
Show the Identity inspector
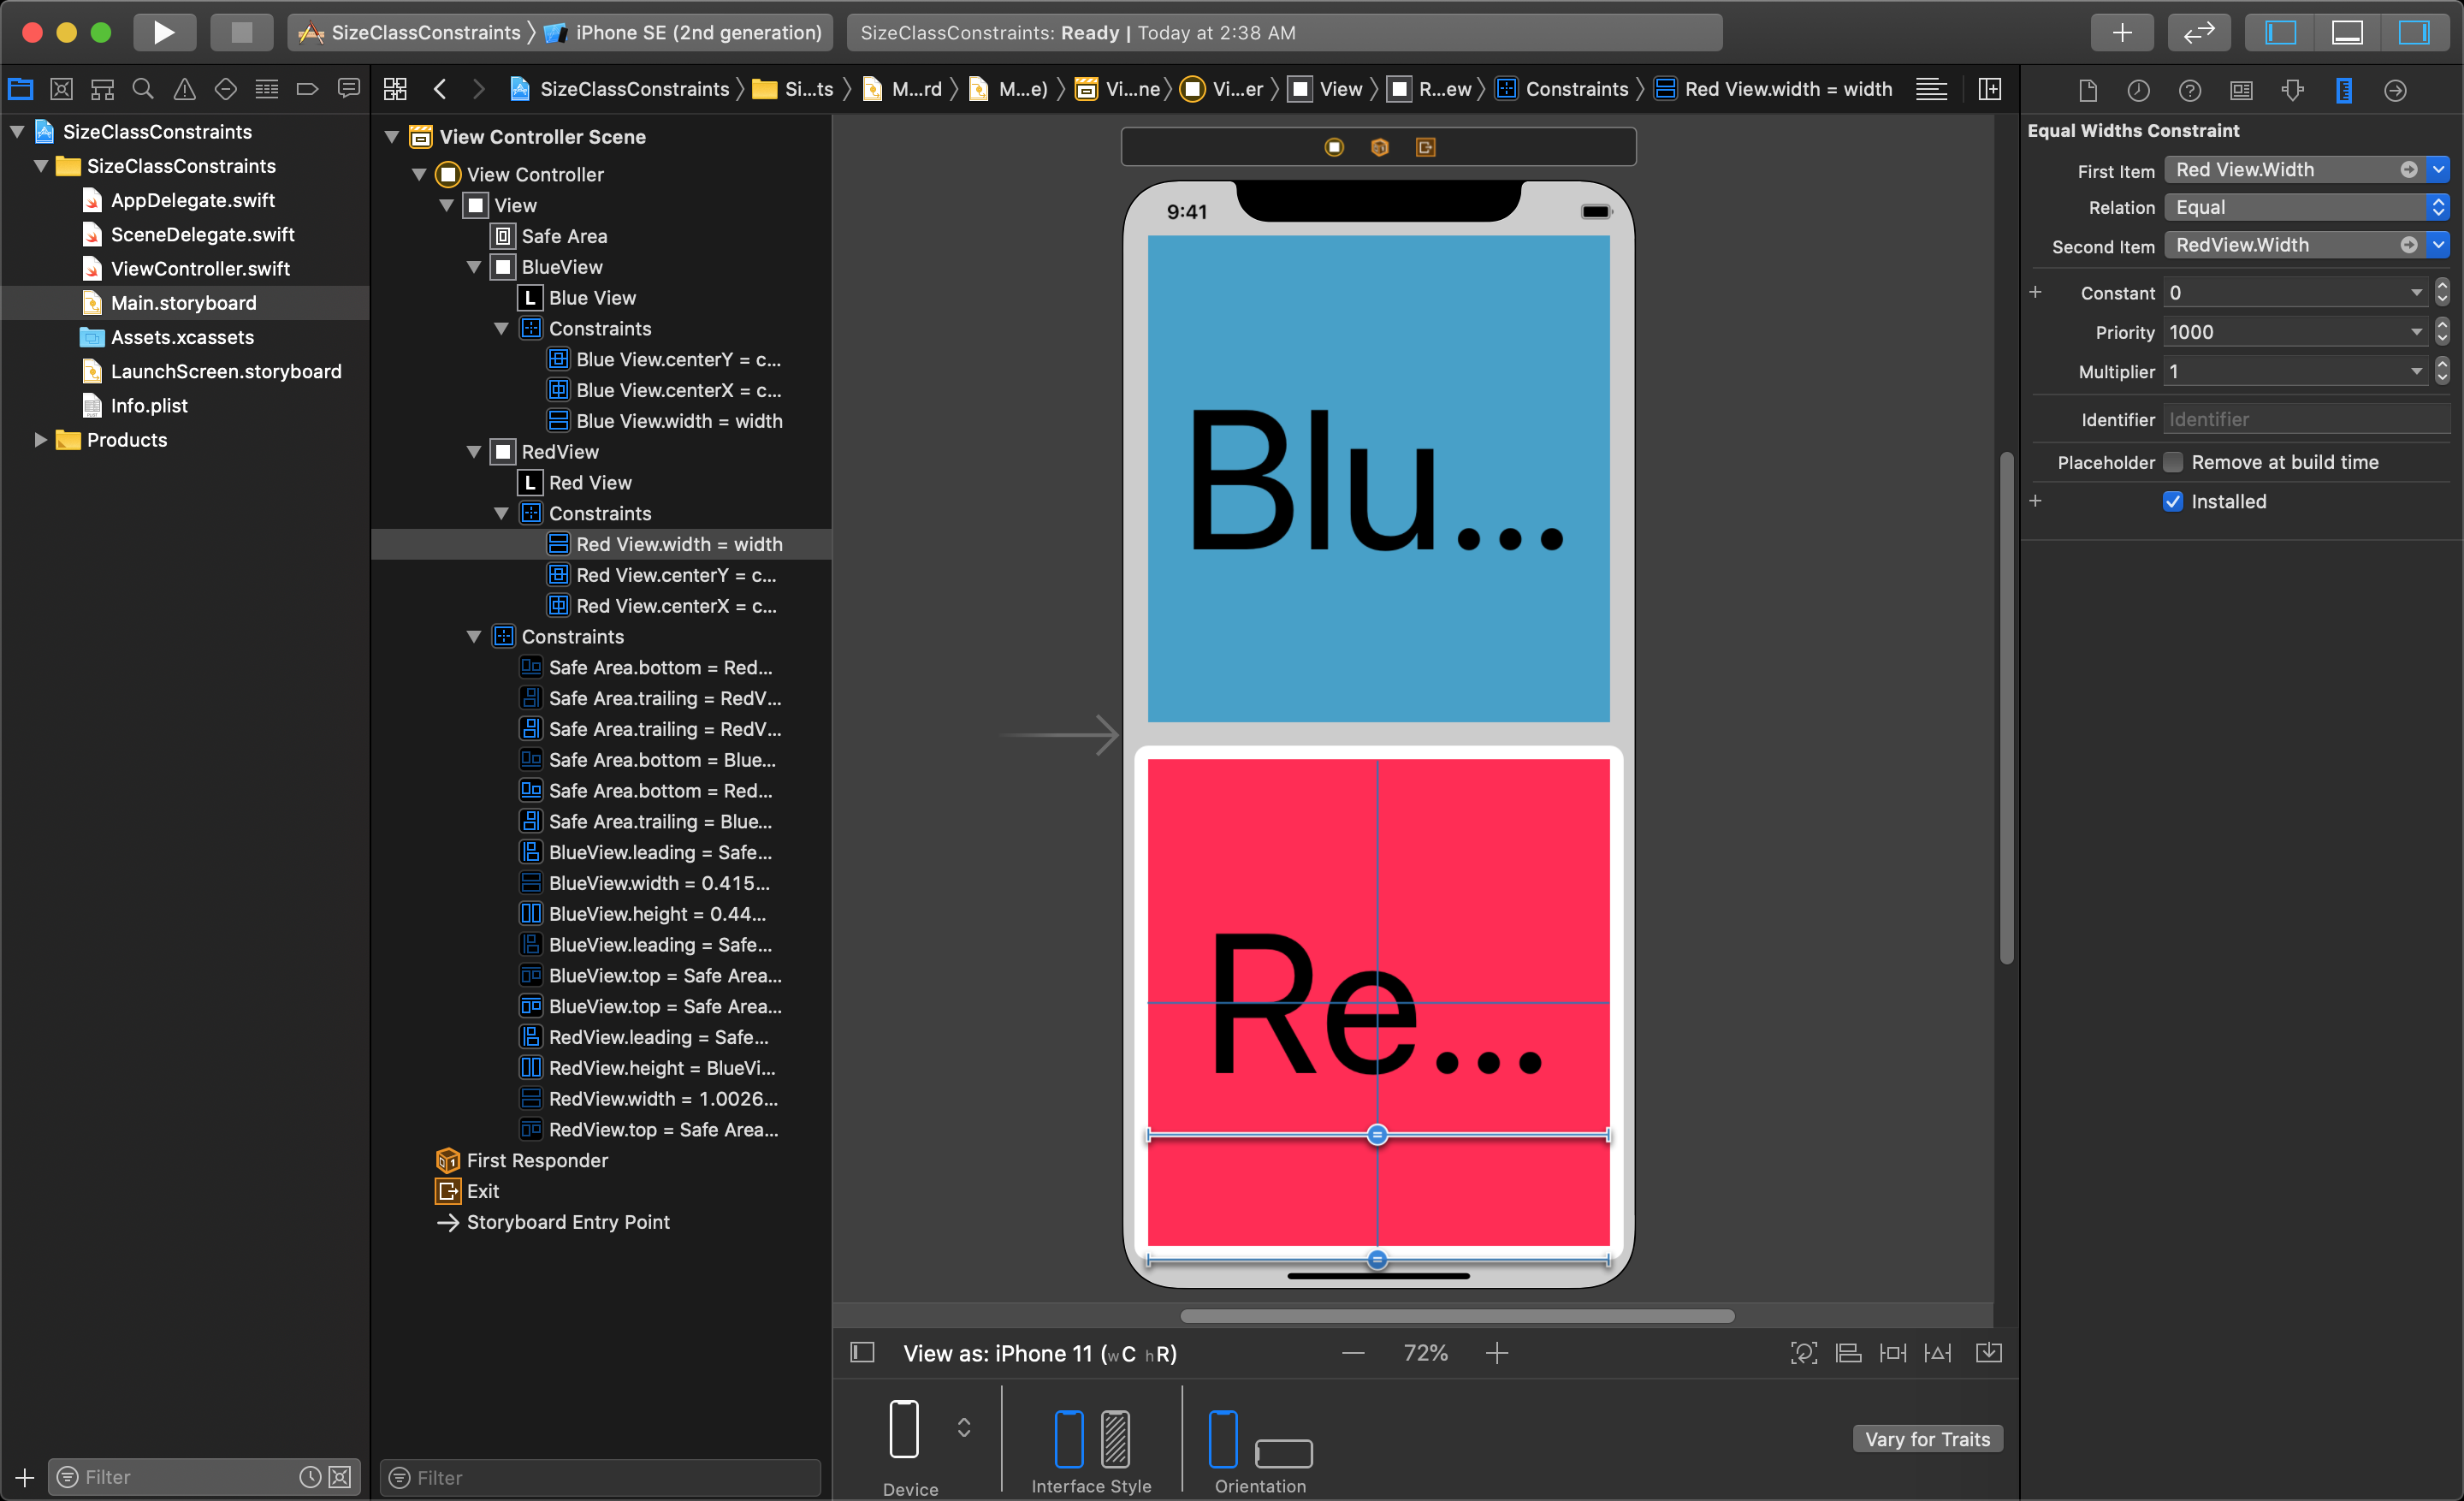click(2241, 91)
